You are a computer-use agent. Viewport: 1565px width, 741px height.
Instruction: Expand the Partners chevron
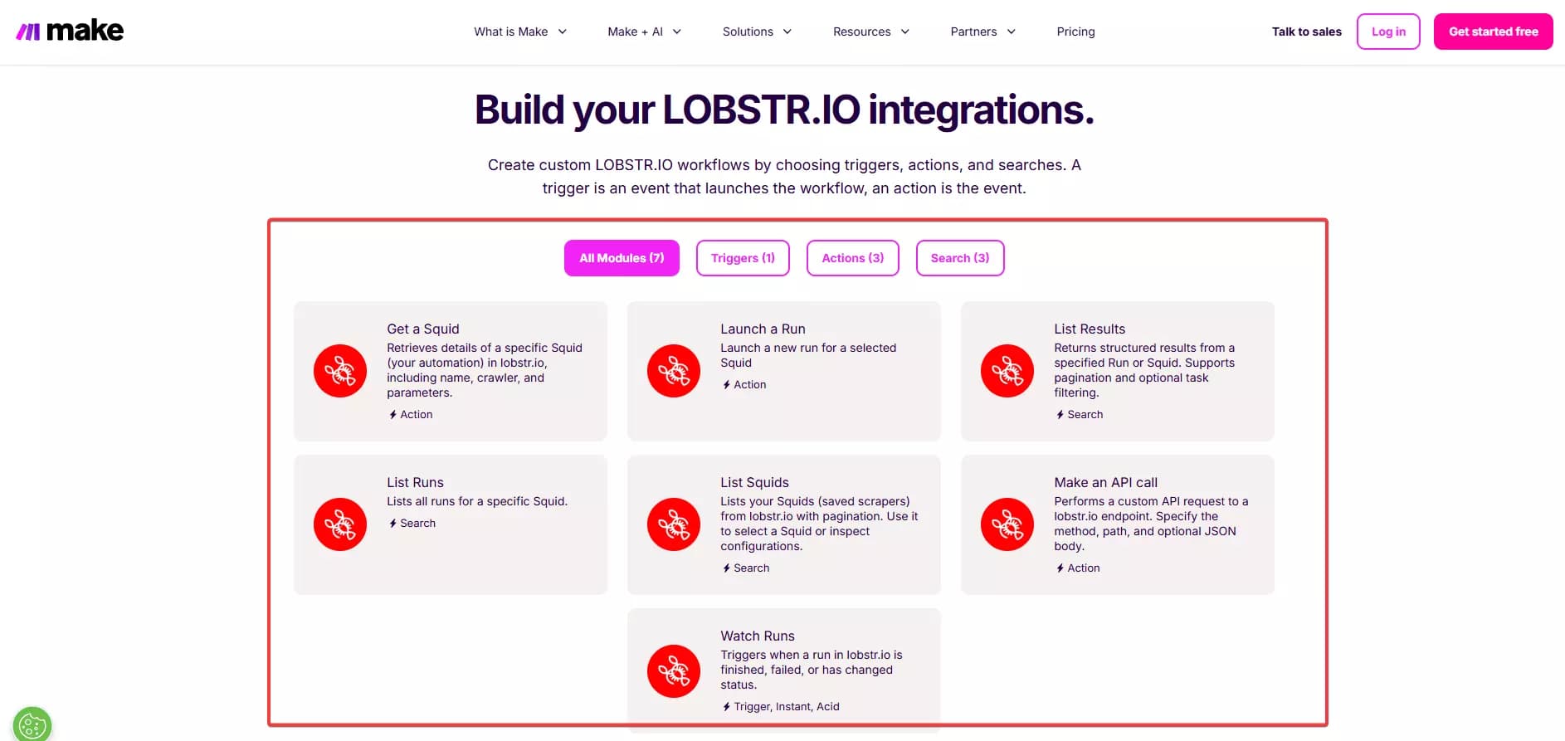[1011, 32]
